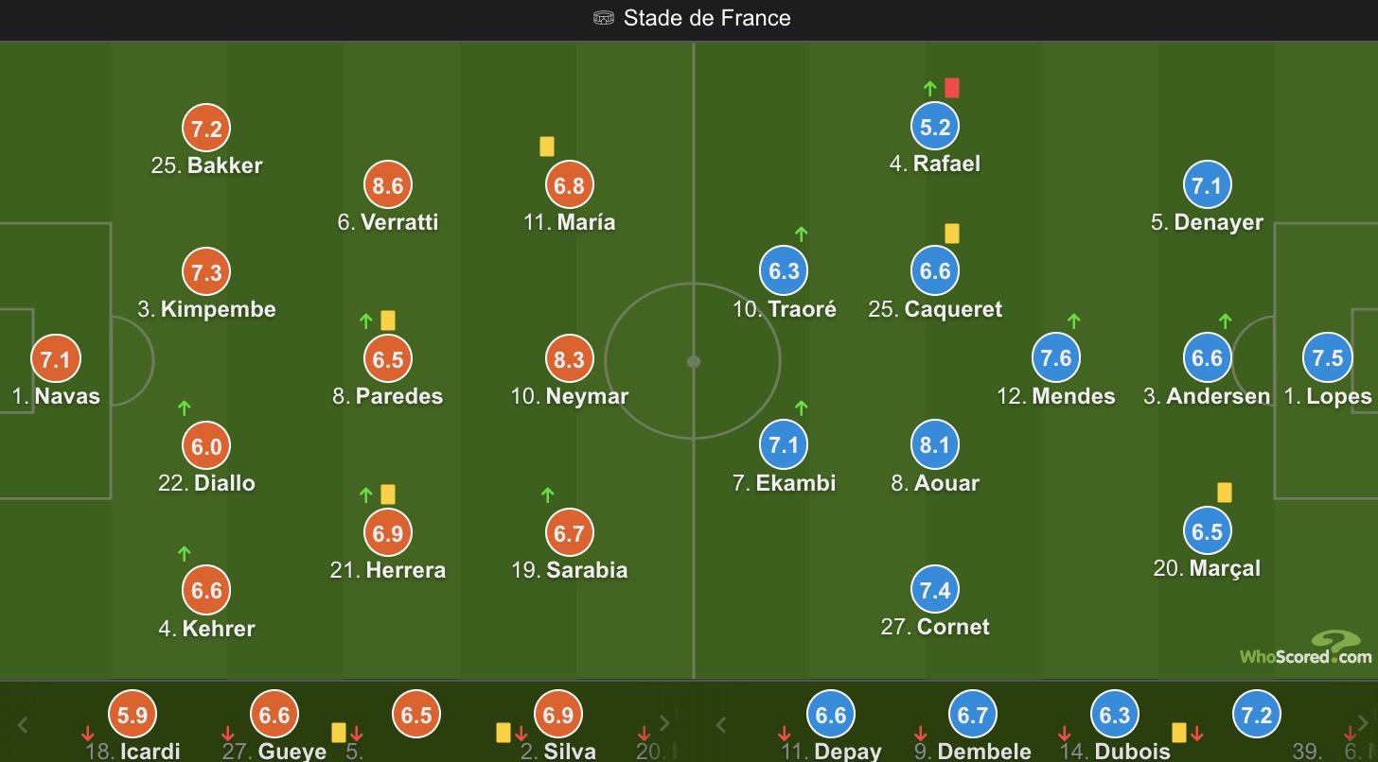Open Aouar's 8.1 rating circle
1378x762 pixels.
click(x=935, y=445)
